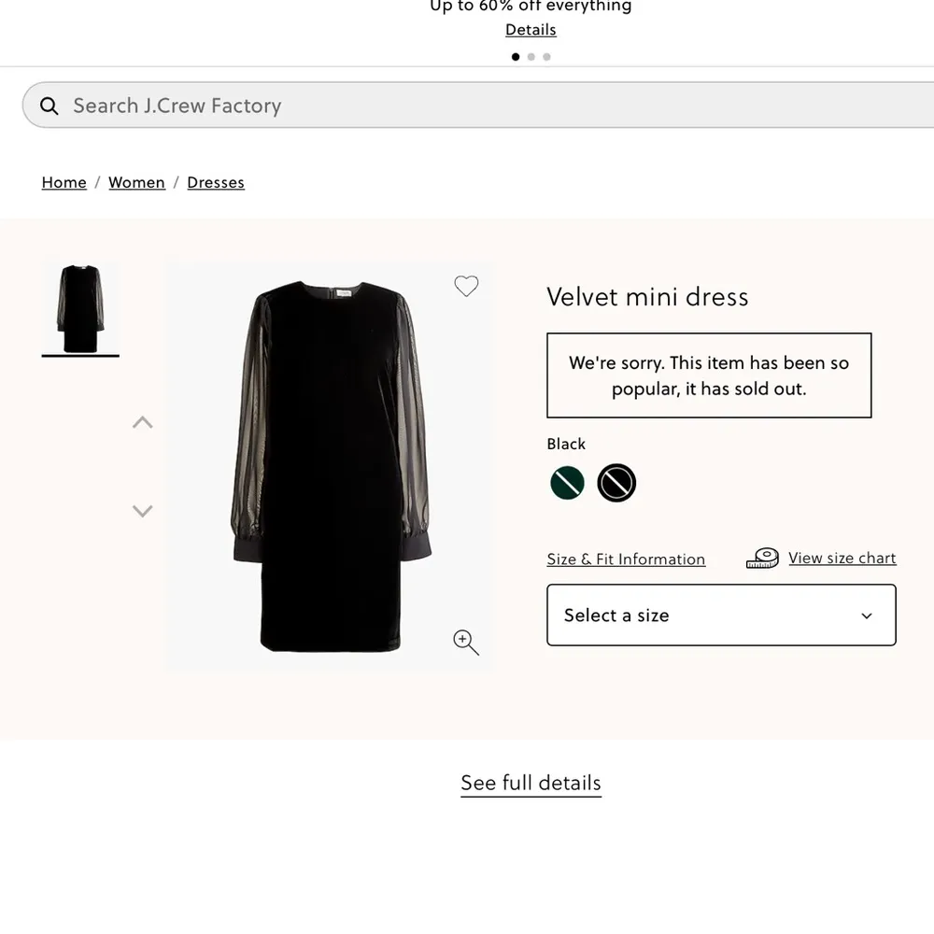Select the sold-out black color option

coord(616,483)
